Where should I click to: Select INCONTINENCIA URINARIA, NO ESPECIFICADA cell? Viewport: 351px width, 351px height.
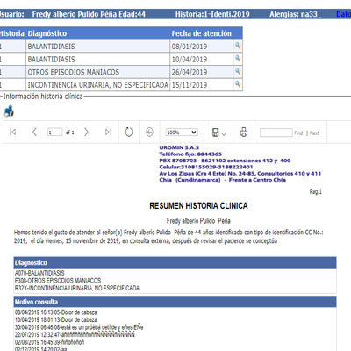(x=98, y=85)
